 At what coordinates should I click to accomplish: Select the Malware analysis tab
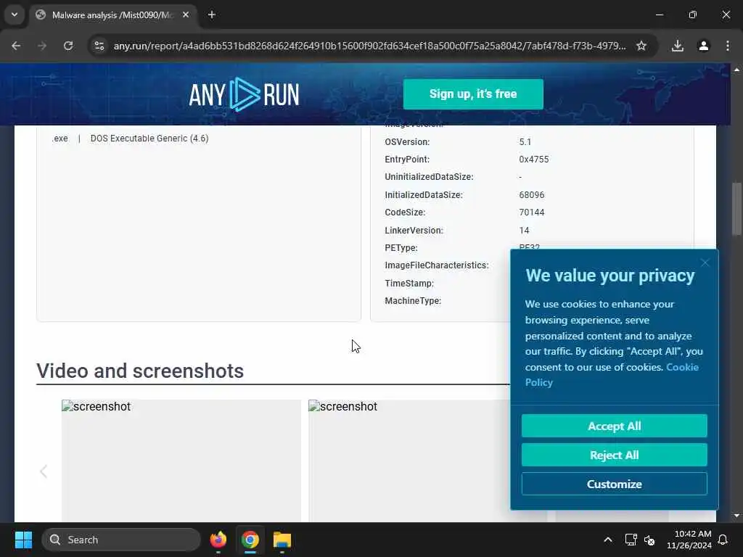point(114,15)
